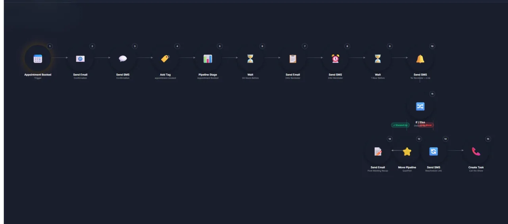Select the Appointment Booked trigger calendar icon
The height and width of the screenshot is (224, 508).
click(38, 59)
